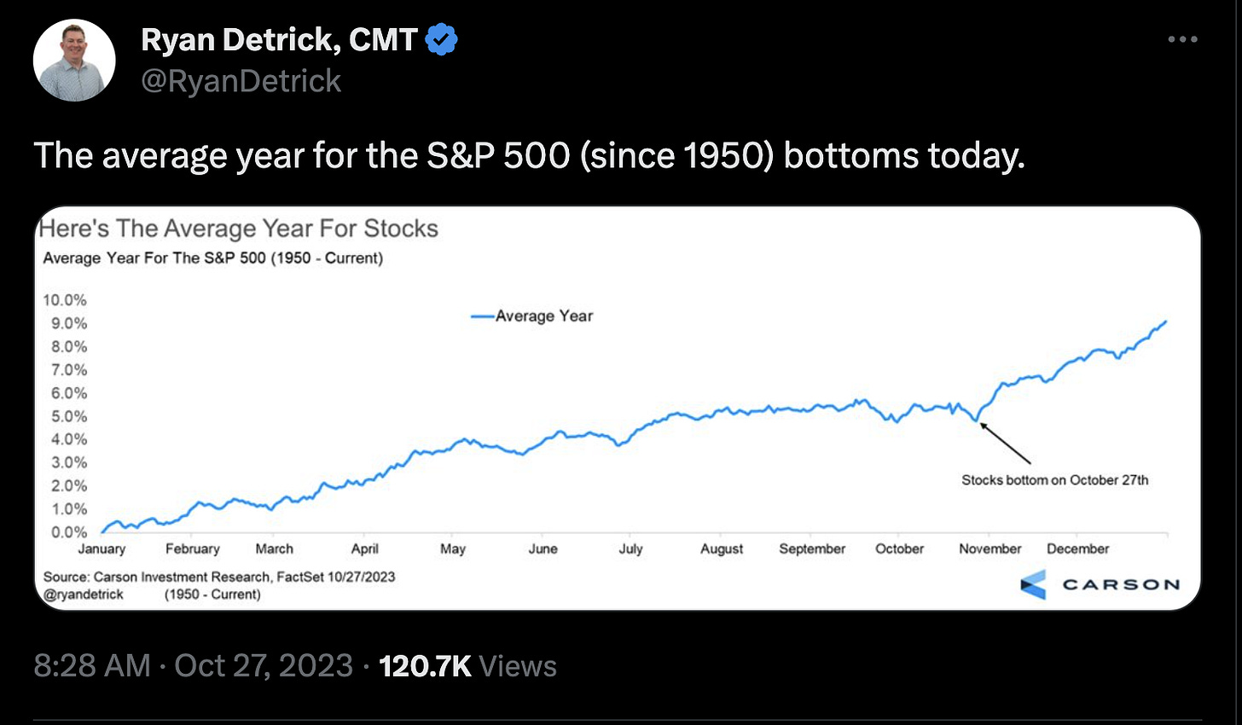This screenshot has height=725, width=1242.
Task: Click the January label on chart axis
Action: coord(102,549)
